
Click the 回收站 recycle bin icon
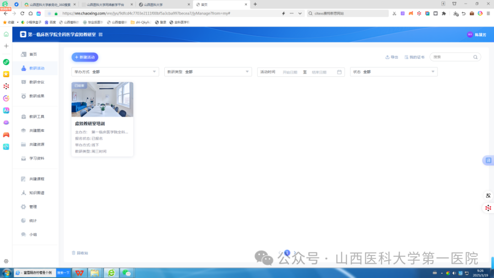point(74,253)
